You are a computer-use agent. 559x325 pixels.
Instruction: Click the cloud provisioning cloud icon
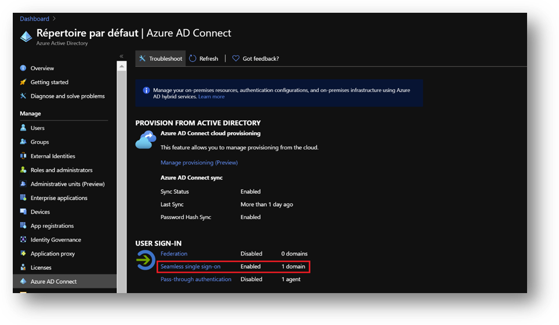tap(146, 140)
